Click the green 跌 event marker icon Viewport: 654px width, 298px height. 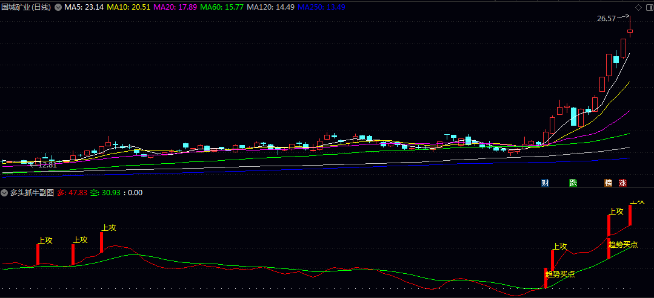coord(573,183)
